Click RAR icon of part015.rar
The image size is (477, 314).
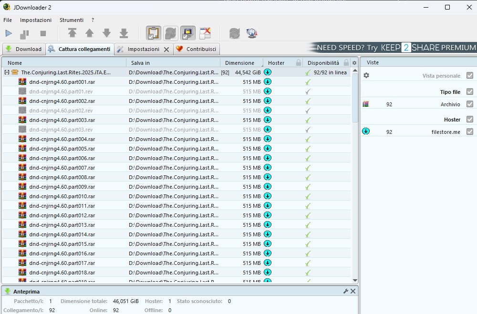pyautogui.click(x=22, y=244)
